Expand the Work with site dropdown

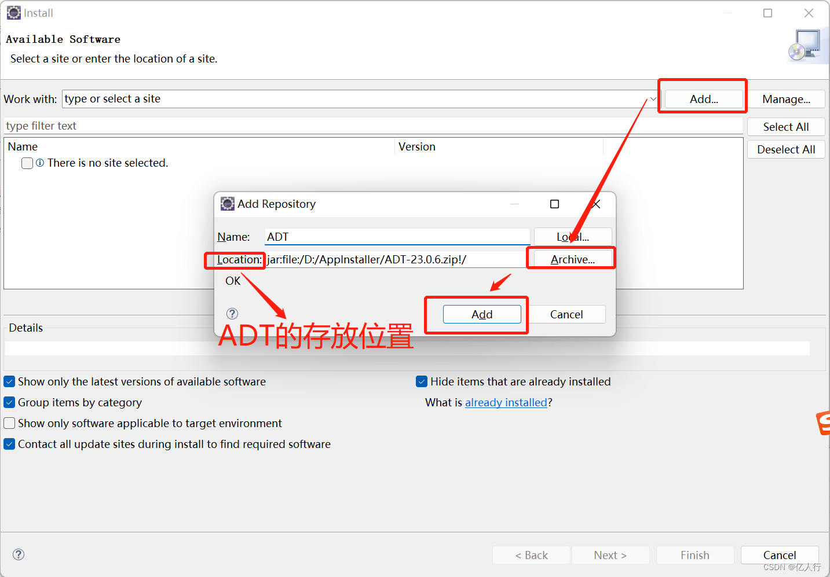pos(653,99)
